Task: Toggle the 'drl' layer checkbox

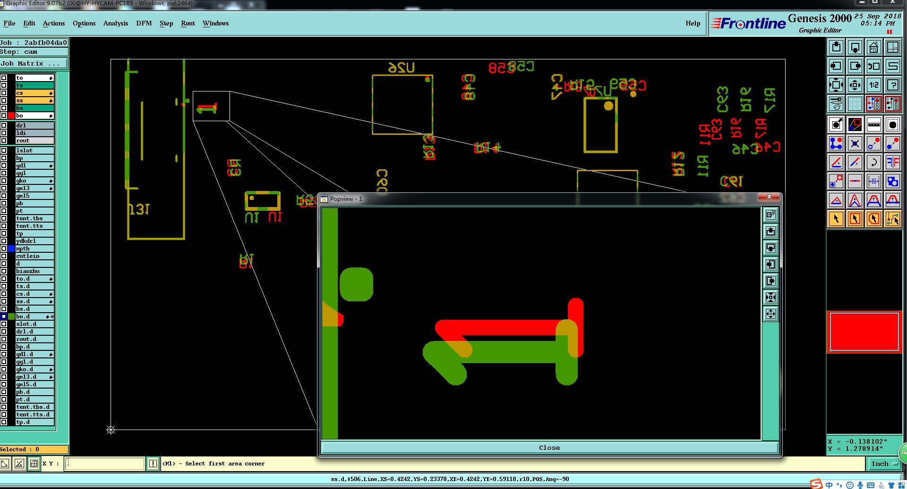Action: (4, 125)
